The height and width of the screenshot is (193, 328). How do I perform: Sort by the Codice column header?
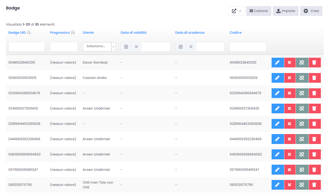point(235,33)
